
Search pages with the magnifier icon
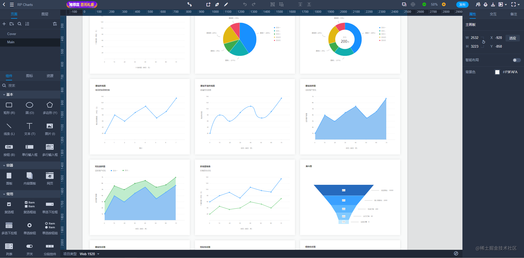(19, 24)
